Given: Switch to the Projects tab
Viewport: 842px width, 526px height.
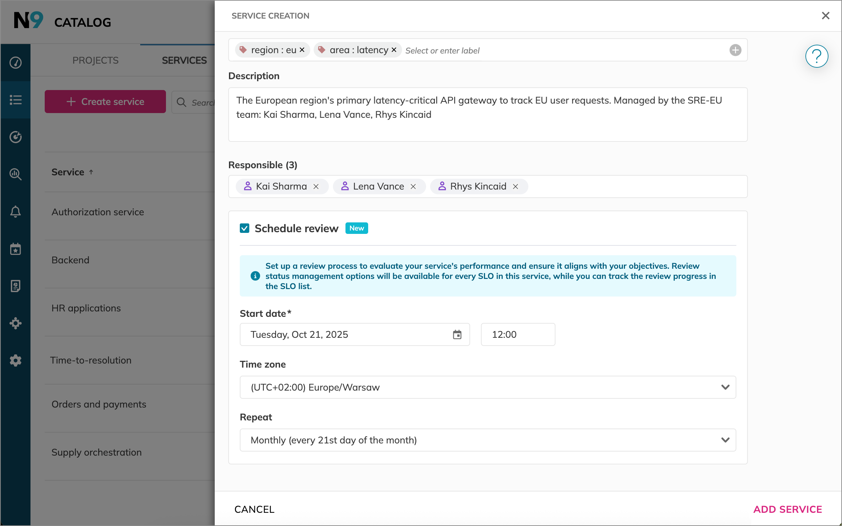Looking at the screenshot, I should pos(96,60).
